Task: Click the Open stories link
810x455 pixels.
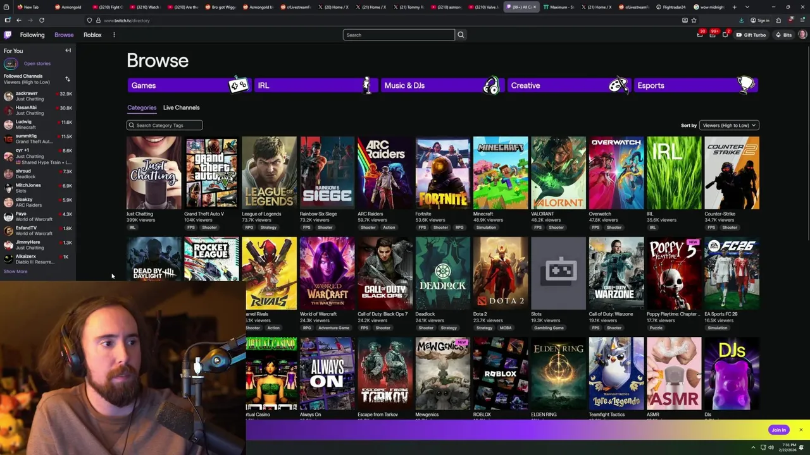Action: click(x=37, y=63)
